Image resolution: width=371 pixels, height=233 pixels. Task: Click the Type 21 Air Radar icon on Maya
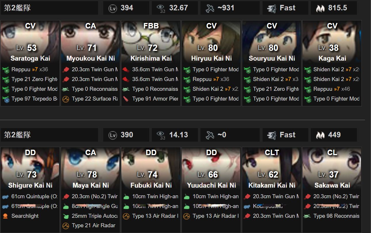point(66,226)
